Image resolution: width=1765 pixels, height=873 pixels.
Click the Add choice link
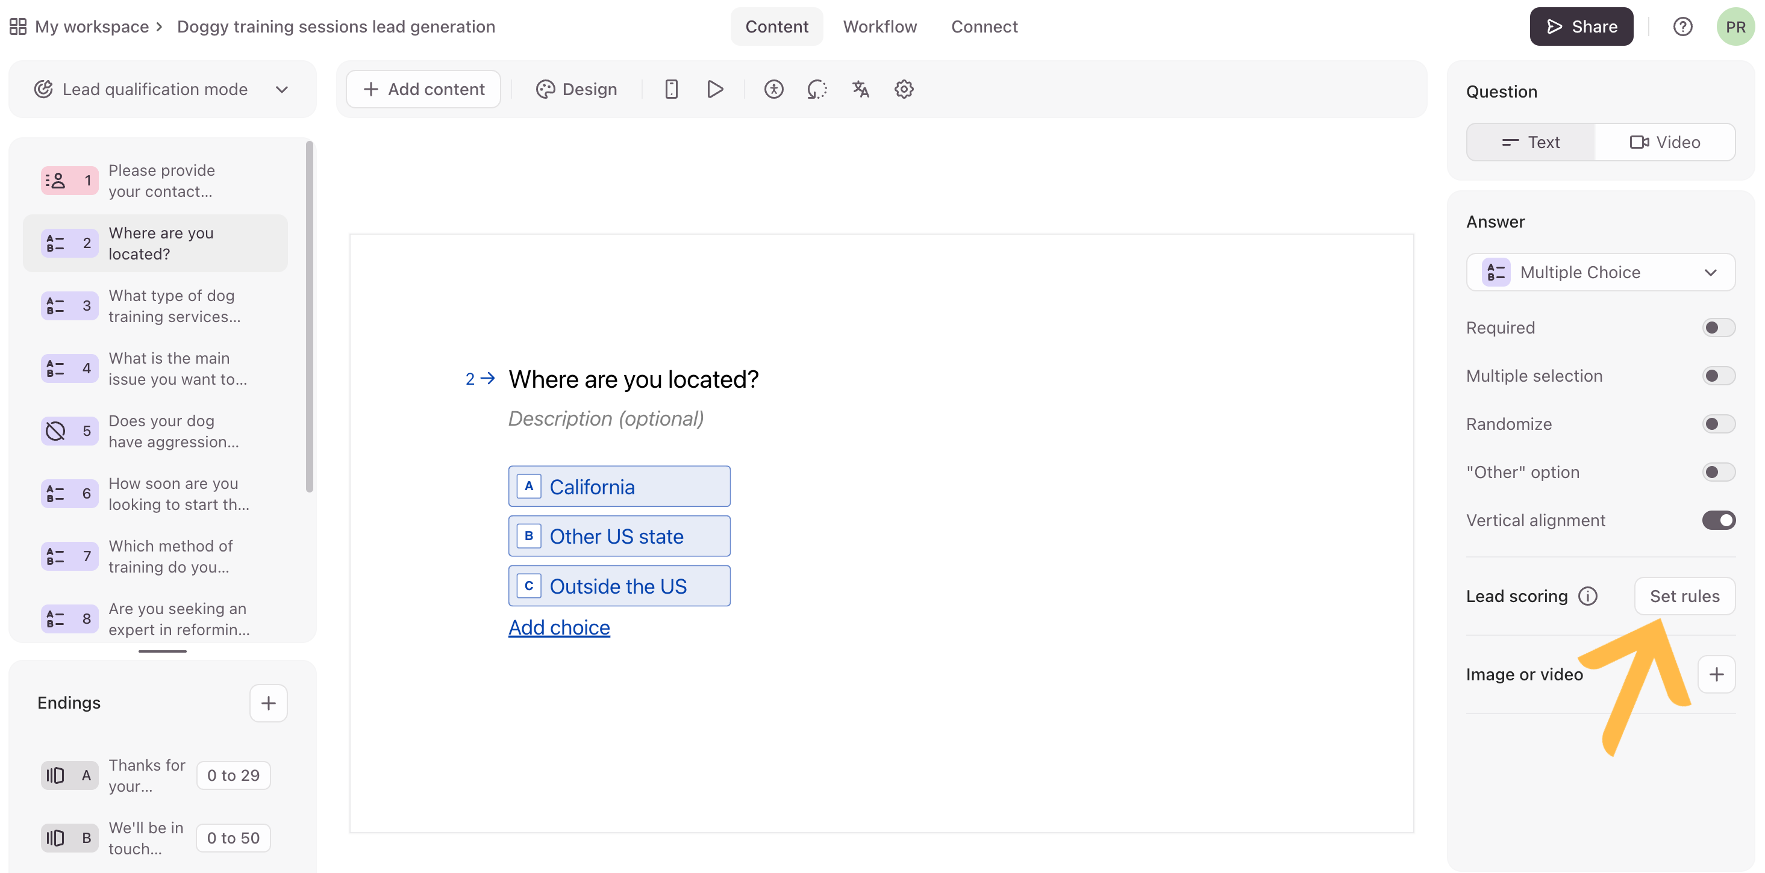click(x=559, y=627)
